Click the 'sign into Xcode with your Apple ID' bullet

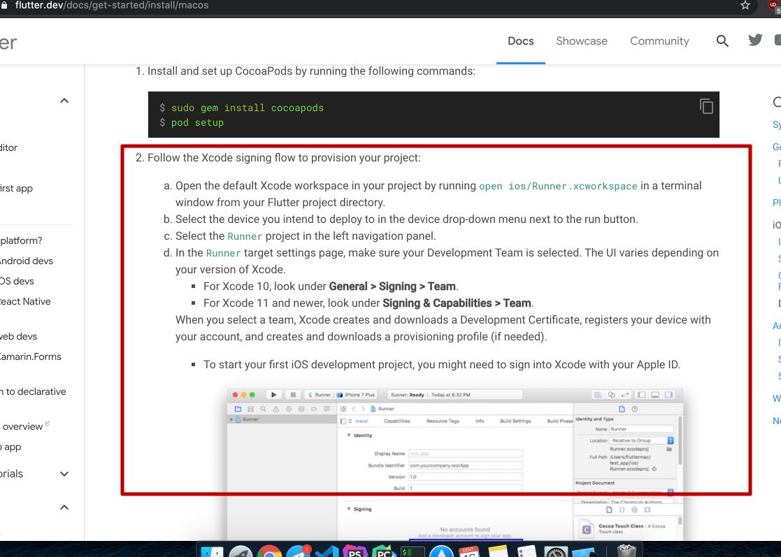[x=441, y=364]
